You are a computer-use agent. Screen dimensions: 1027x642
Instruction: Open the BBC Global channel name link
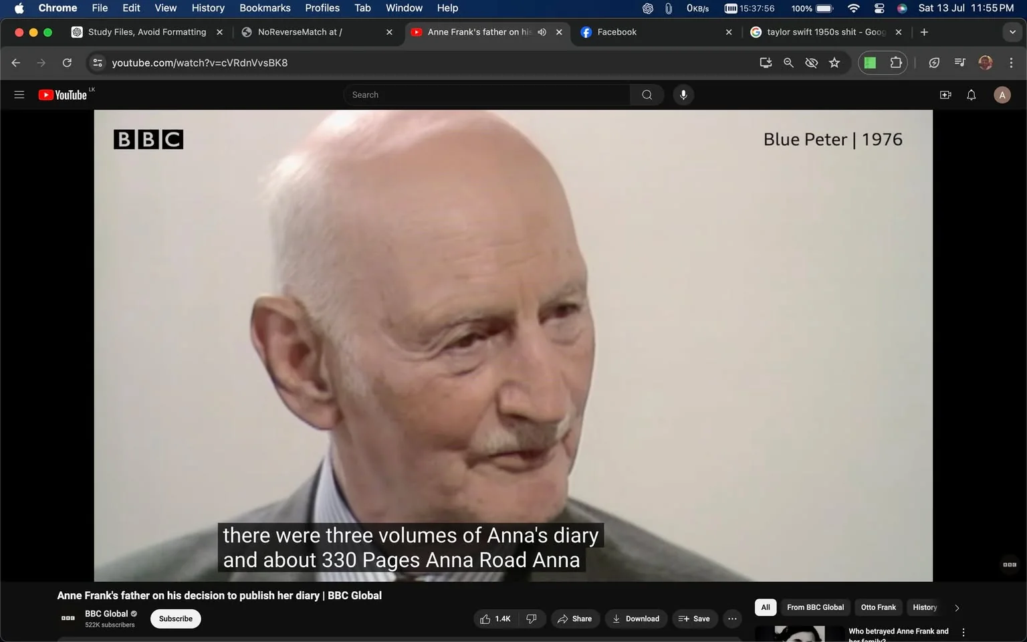[106, 614]
